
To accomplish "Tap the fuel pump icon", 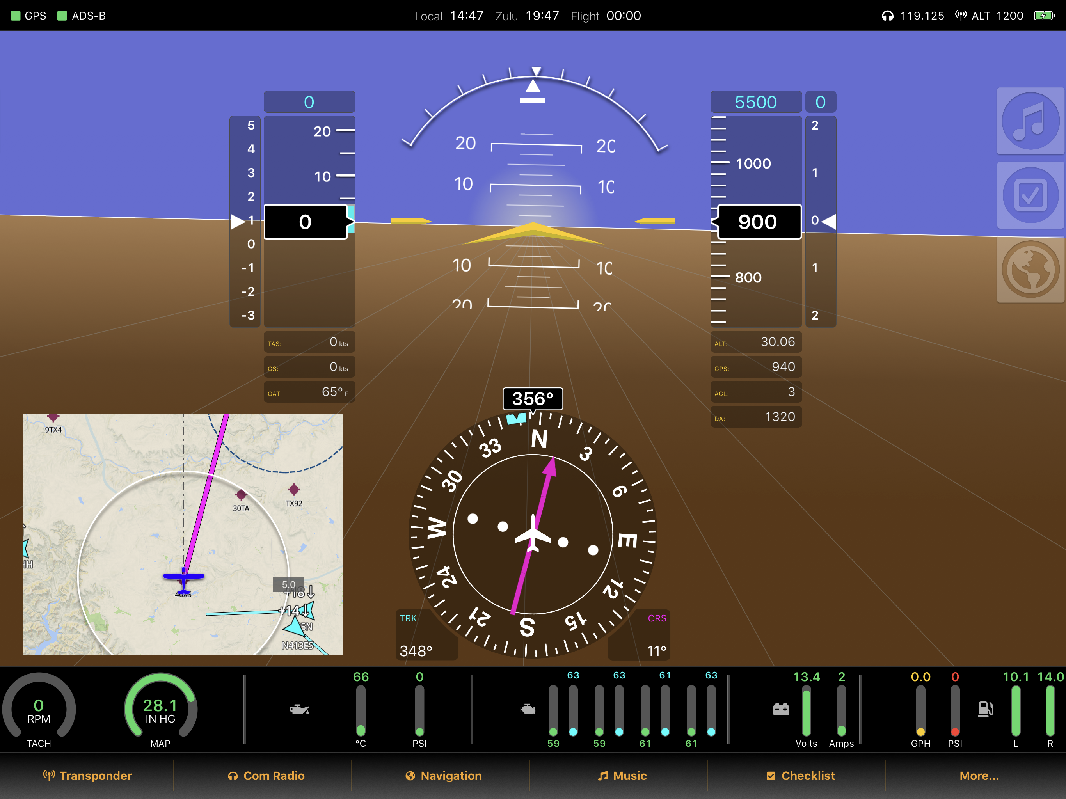I will pyautogui.click(x=985, y=709).
